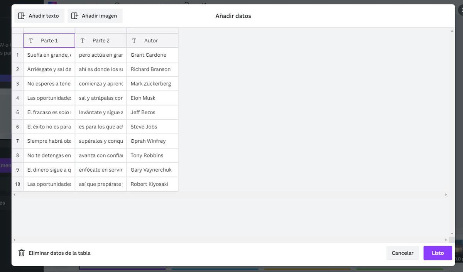Close the dialog with the X icon
This screenshot has width=463, height=272.
click(461, 10)
